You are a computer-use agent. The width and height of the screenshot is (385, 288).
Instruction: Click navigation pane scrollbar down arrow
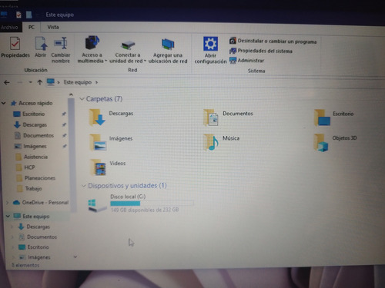click(75, 257)
